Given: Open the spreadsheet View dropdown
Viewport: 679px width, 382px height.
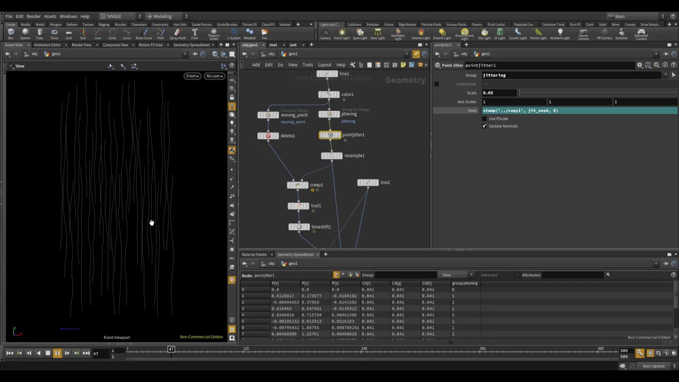Looking at the screenshot, I should click(x=457, y=275).
